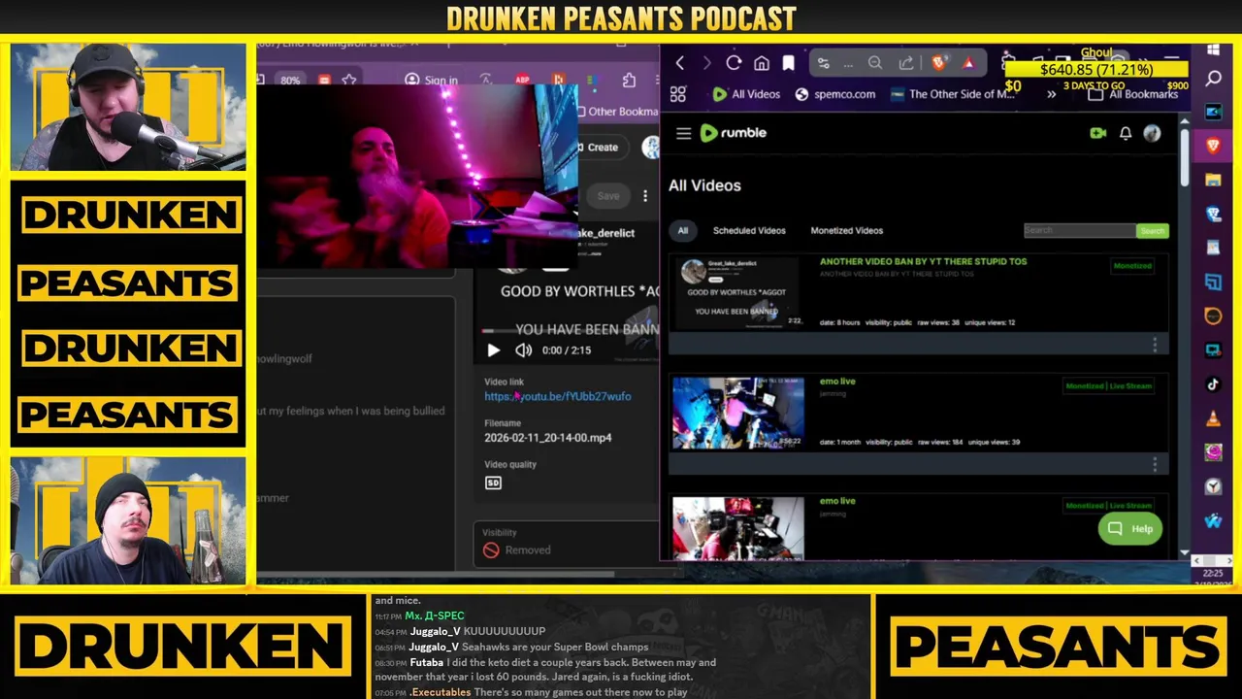Viewport: 1242px width, 699px height.
Task: Bookmark the Rumble page
Action: [x=789, y=63]
